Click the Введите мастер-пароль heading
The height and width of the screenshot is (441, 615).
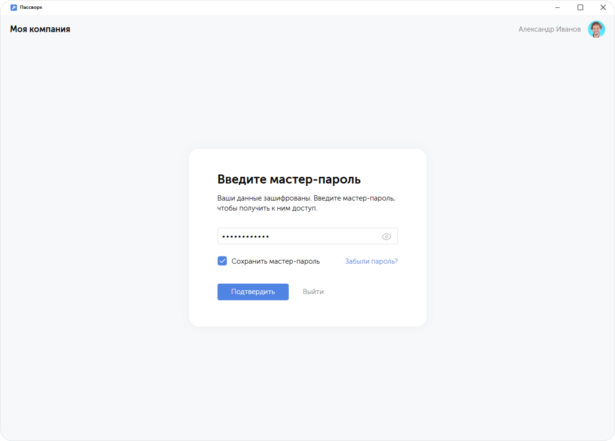(x=289, y=179)
